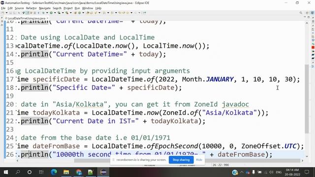Screen dimensions: 315x177
Task: Open the Refactor menu
Action: [x=31, y=8]
